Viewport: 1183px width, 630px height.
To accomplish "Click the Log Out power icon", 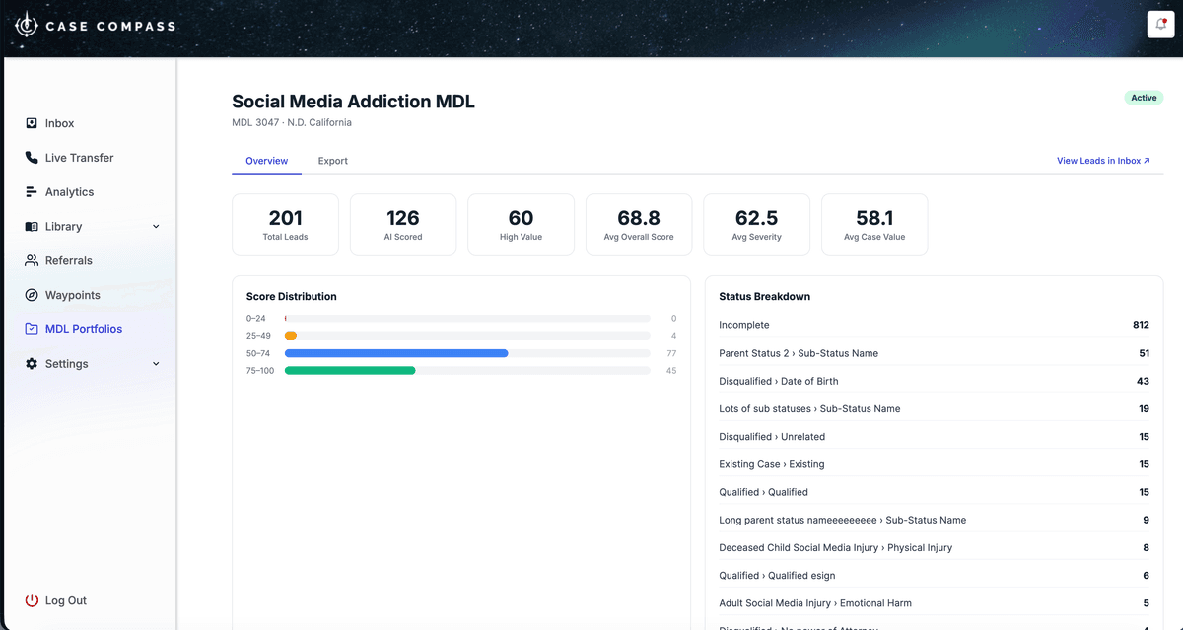I will (31, 600).
